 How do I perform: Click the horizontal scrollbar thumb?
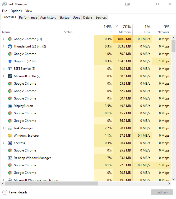coord(52,183)
